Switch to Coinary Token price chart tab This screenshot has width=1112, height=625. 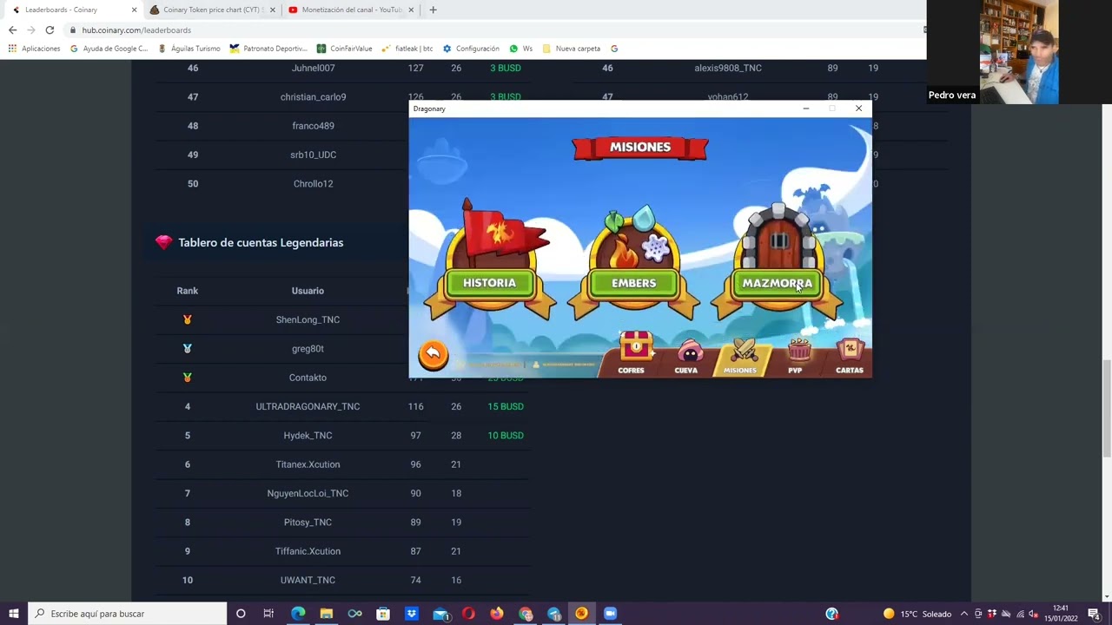[x=211, y=10]
